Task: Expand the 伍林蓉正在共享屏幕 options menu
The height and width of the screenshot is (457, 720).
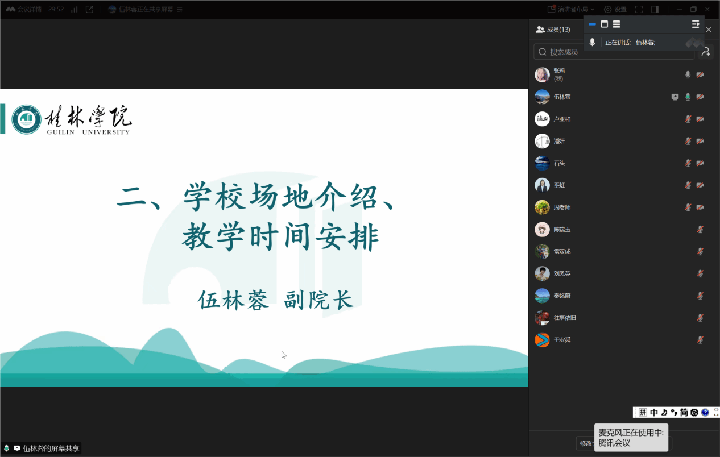Action: 180,10
